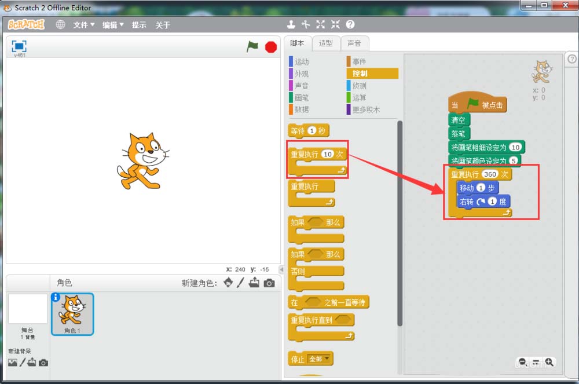
Task: Switch to the 声音 tab
Action: (354, 43)
